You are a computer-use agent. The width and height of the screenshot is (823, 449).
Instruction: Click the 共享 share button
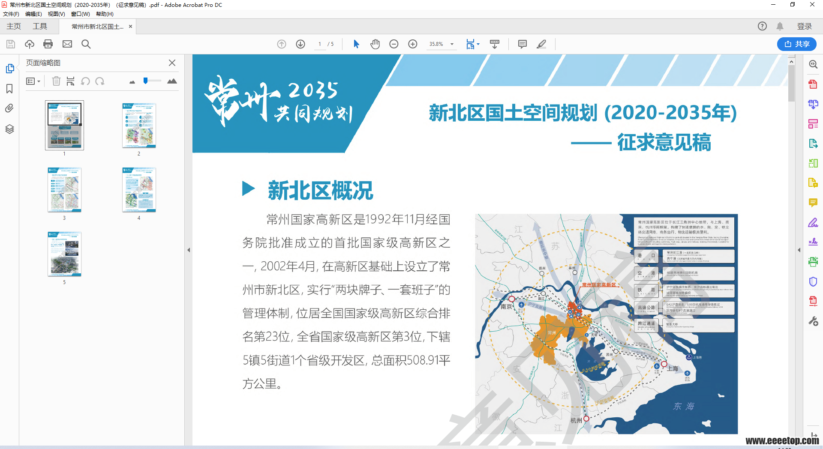coord(797,44)
